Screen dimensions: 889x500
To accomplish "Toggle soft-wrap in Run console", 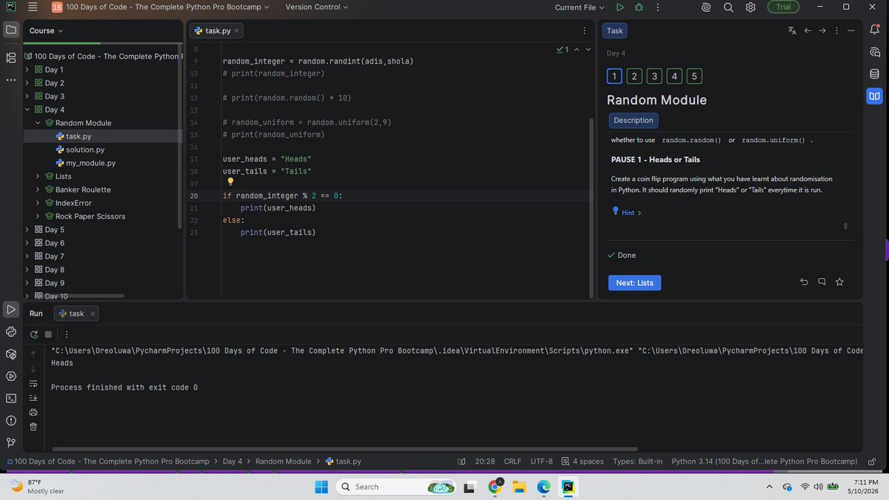I will 33,383.
